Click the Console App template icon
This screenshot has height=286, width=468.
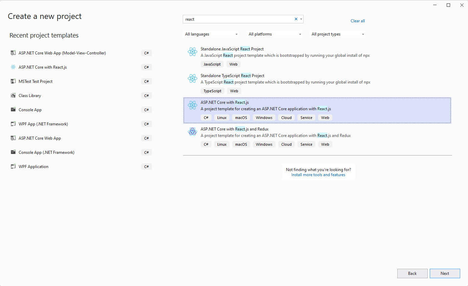click(x=13, y=110)
